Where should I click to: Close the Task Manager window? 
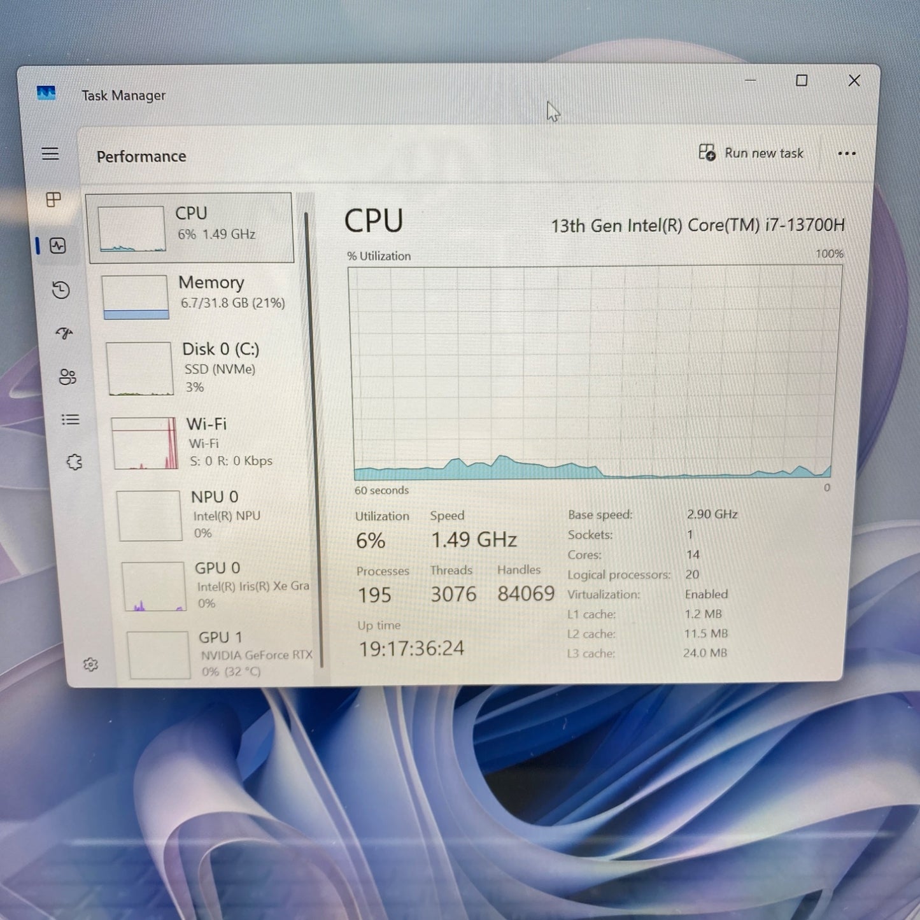pyautogui.click(x=854, y=80)
